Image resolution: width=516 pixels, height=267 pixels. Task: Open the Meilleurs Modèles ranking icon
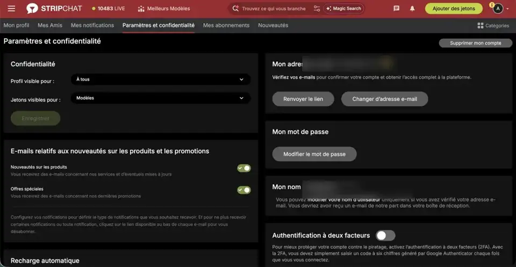pyautogui.click(x=141, y=9)
